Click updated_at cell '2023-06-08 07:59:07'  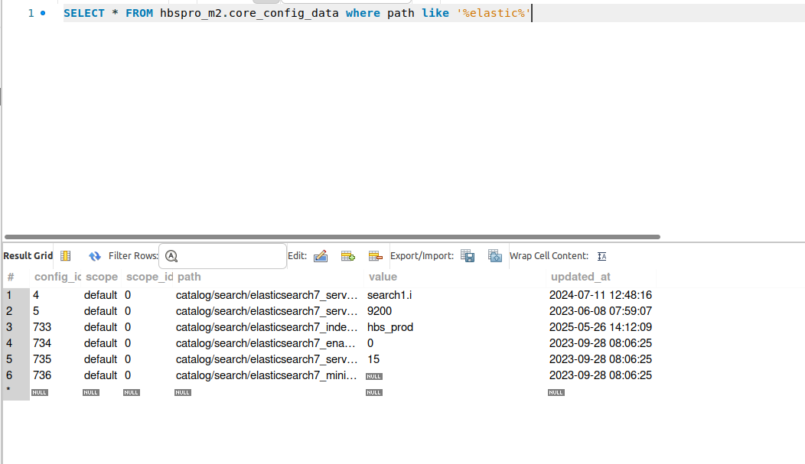point(601,311)
